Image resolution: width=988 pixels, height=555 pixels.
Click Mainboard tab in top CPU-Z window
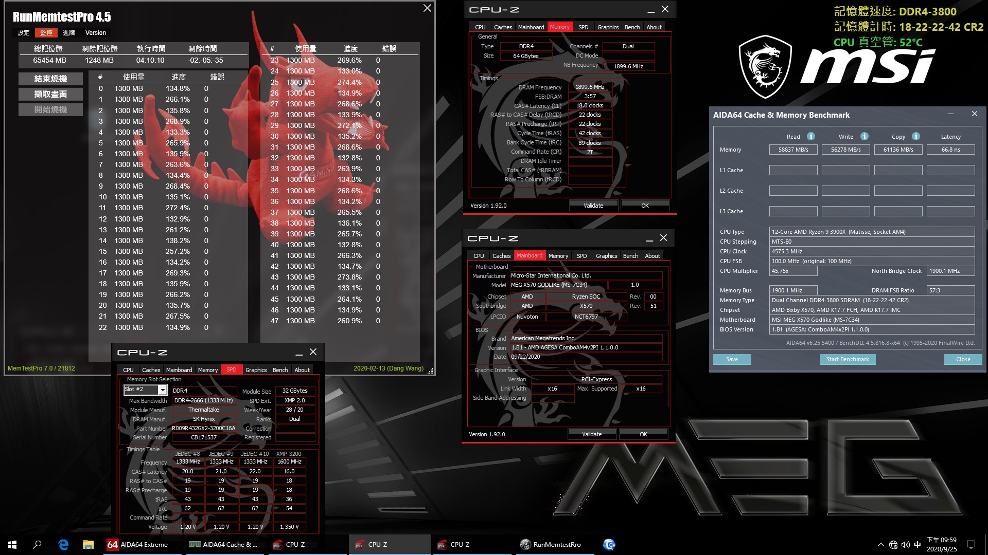pos(531,27)
